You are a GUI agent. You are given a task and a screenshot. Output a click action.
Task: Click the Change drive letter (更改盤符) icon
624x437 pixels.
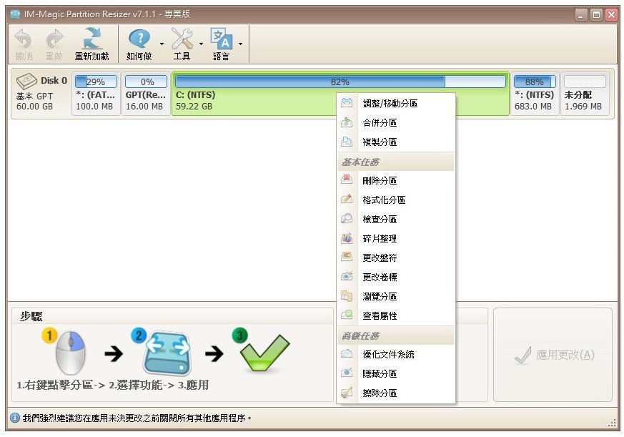(347, 257)
